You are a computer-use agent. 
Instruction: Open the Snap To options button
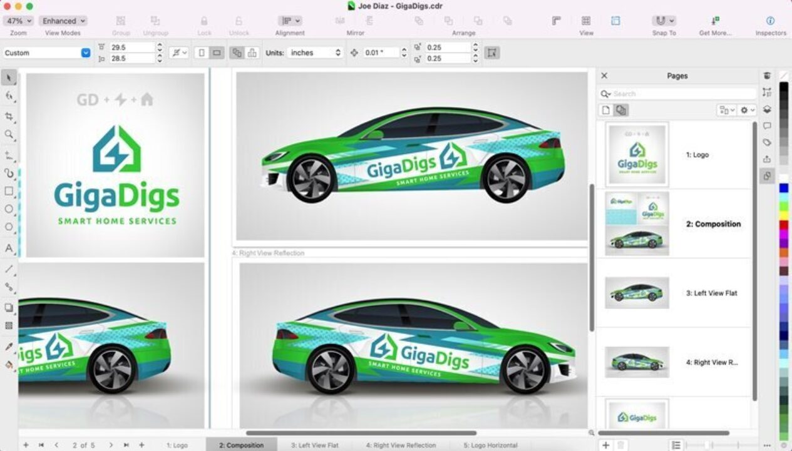pos(664,21)
